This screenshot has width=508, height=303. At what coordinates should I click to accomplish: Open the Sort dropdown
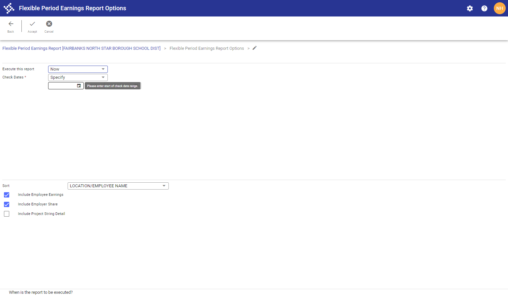click(118, 186)
